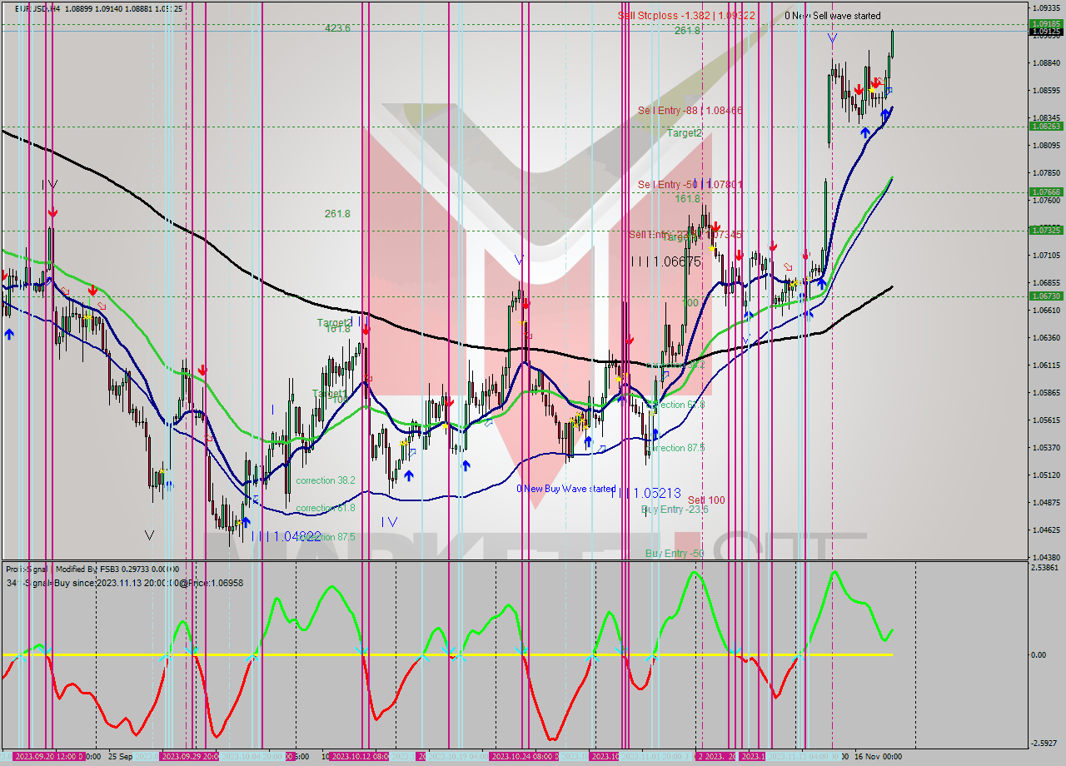Click the green 1.06730 price level tag
This screenshot has width=1066, height=766.
click(x=1046, y=296)
